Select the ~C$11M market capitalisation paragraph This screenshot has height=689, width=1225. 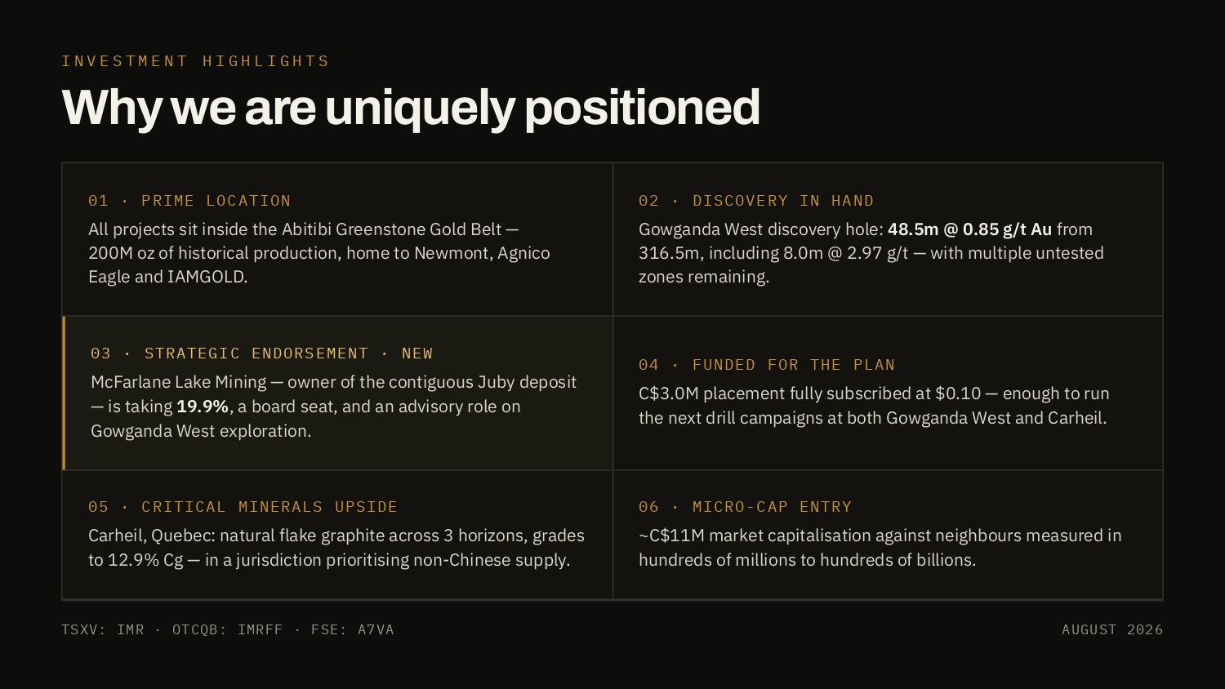pyautogui.click(x=880, y=548)
